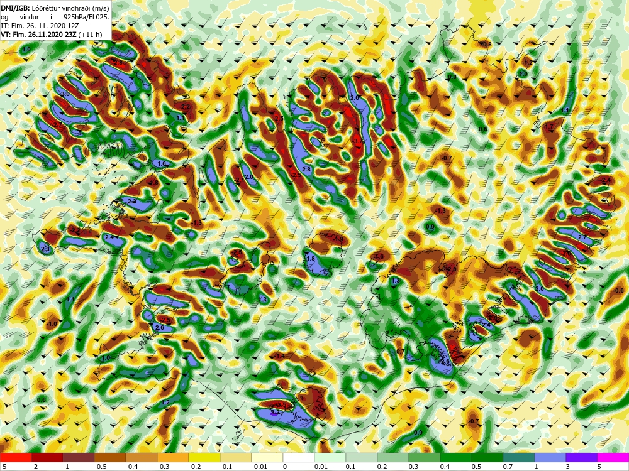
Task: Click the brown legend swatch above -0.5
Action: 110,457
